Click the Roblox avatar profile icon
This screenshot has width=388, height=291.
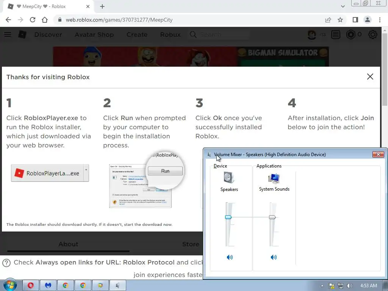[x=312, y=34]
